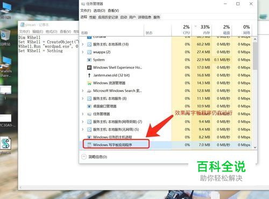Expand 服务主机: 本地服务(网络受限) (7) group

83,122
